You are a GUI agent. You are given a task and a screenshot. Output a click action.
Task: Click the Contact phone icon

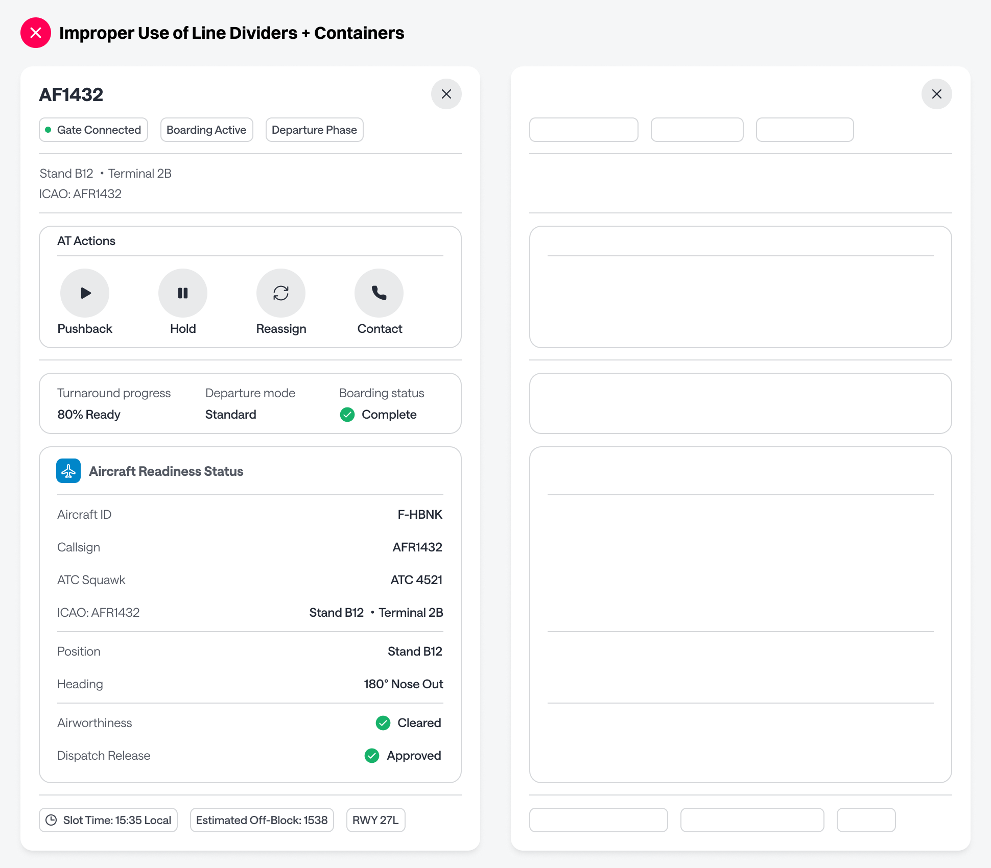379,293
